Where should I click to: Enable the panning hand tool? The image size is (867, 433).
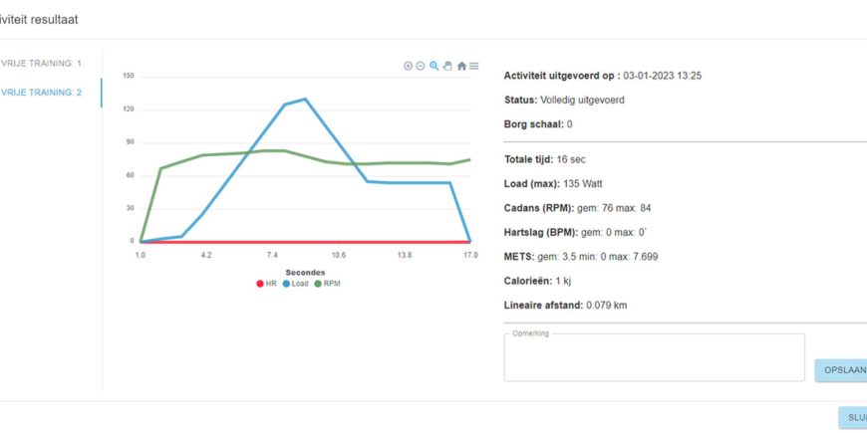click(x=447, y=66)
